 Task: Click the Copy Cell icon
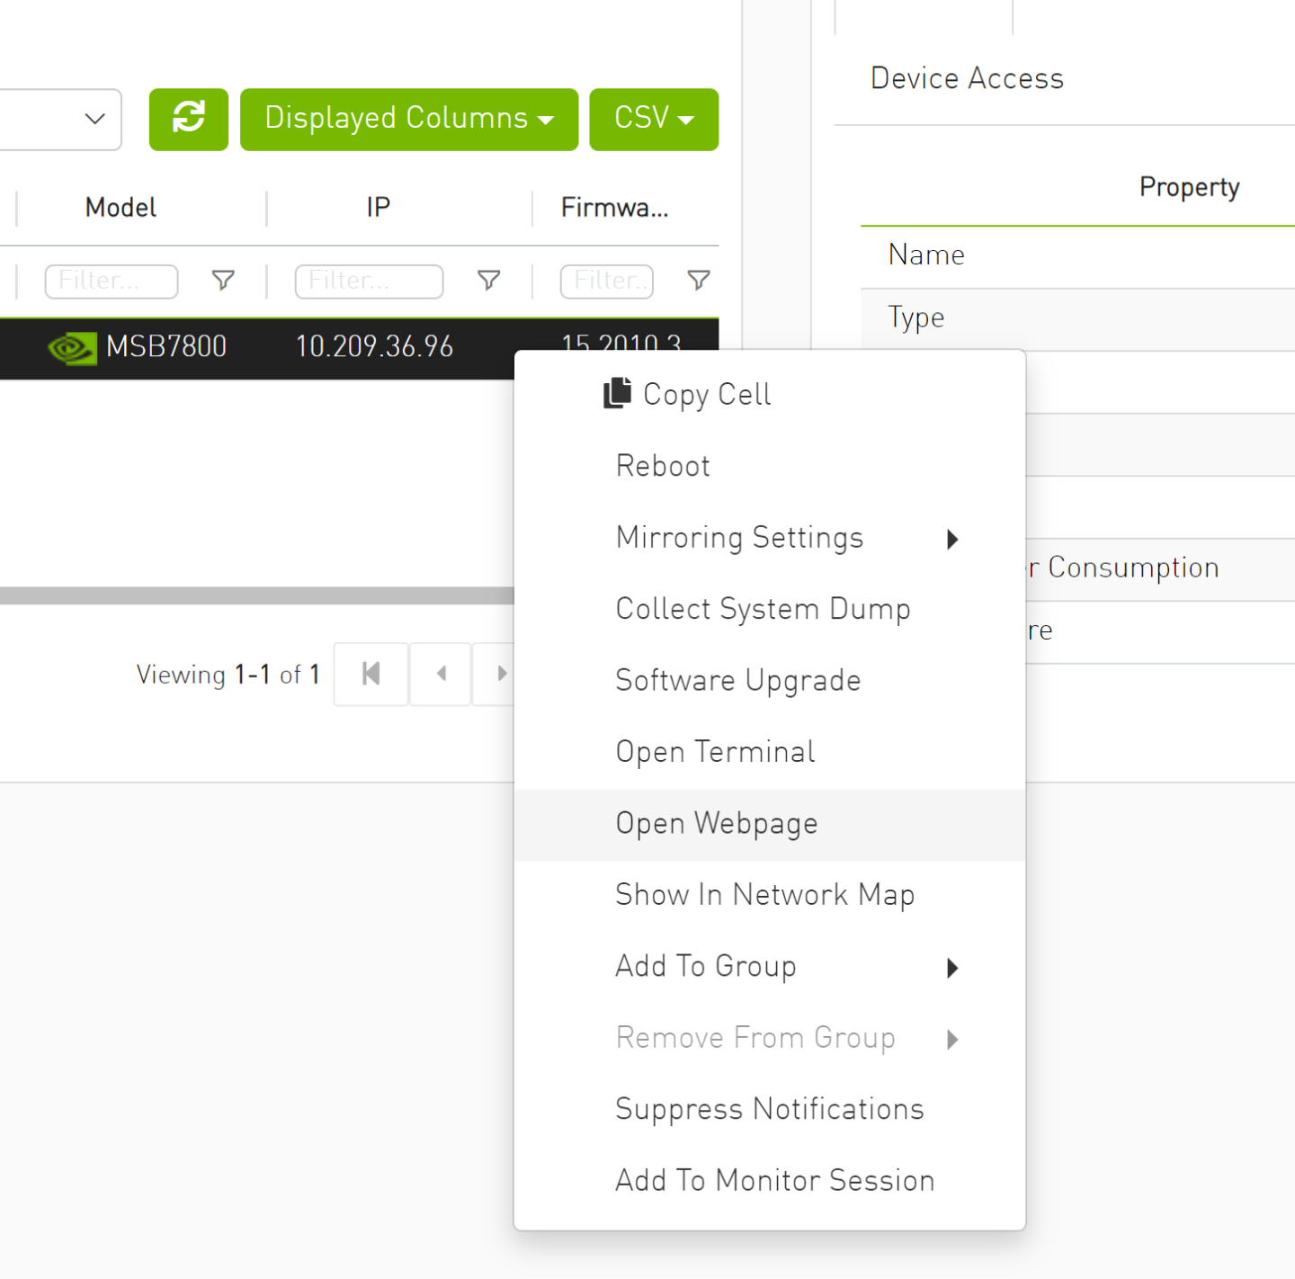(x=616, y=393)
